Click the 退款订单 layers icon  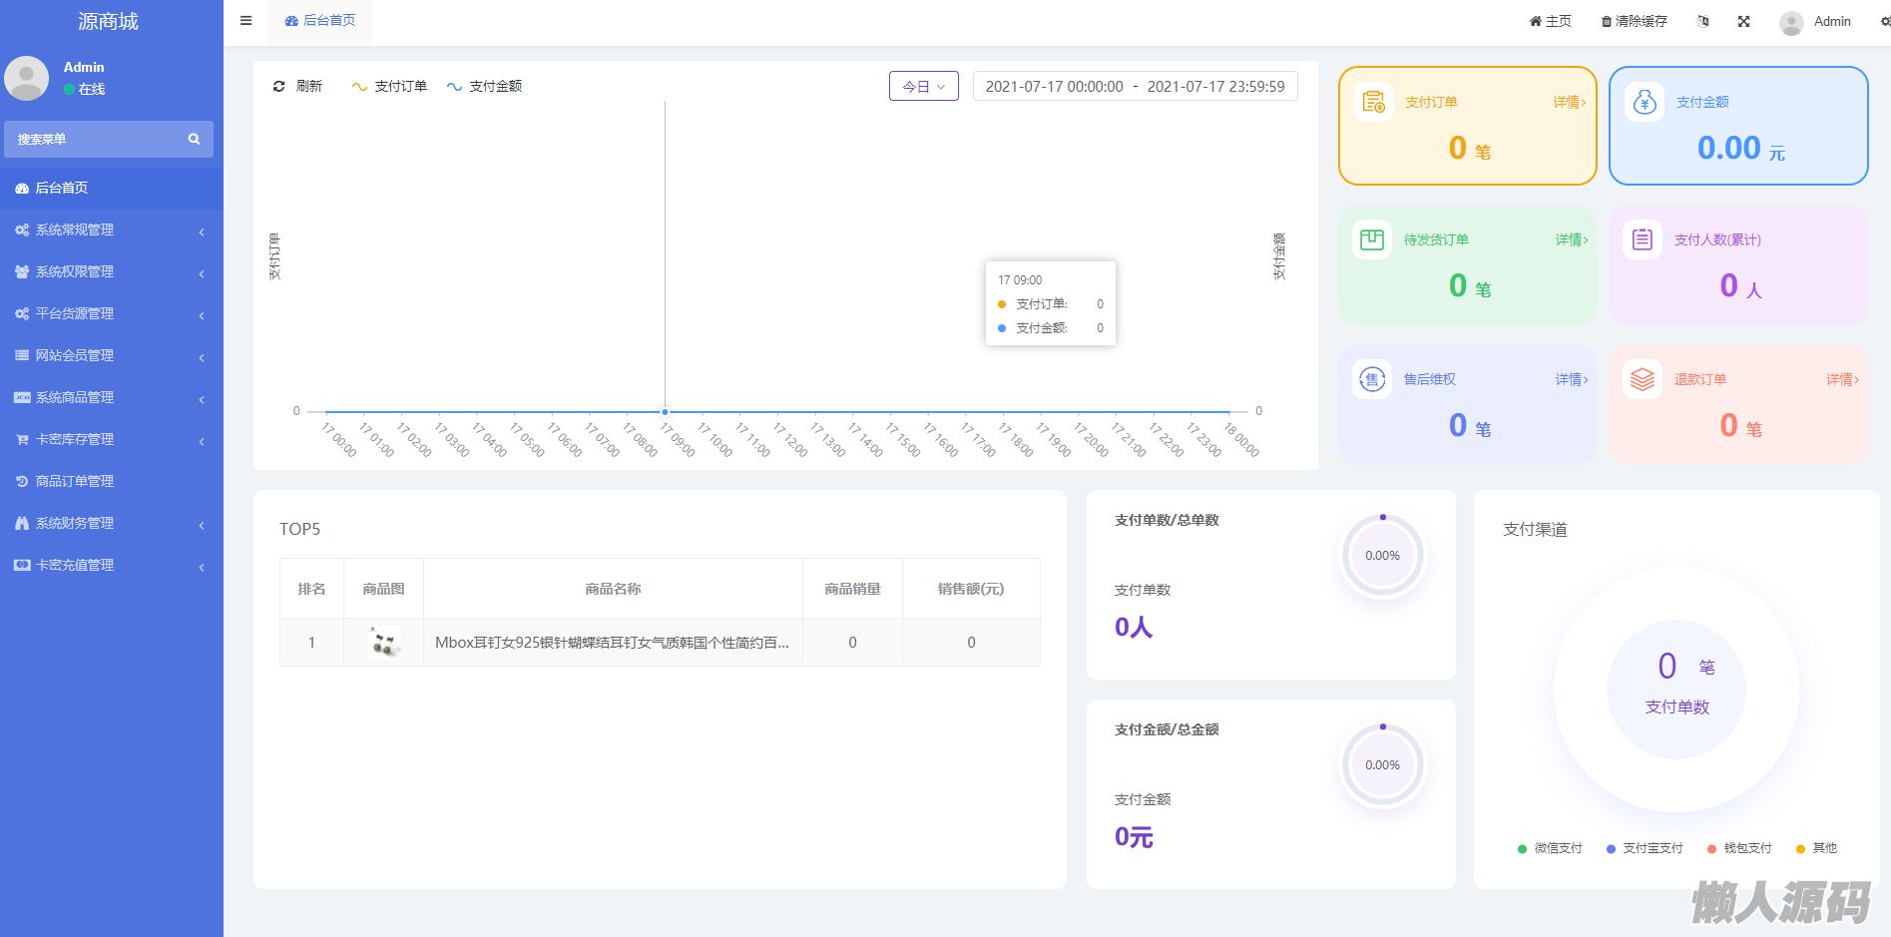1642,379
